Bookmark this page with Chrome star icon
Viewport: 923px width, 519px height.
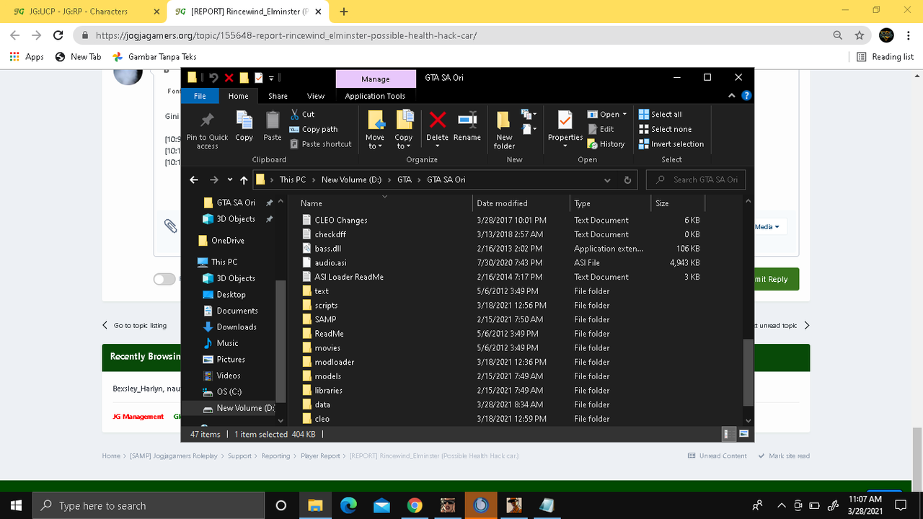(x=859, y=35)
